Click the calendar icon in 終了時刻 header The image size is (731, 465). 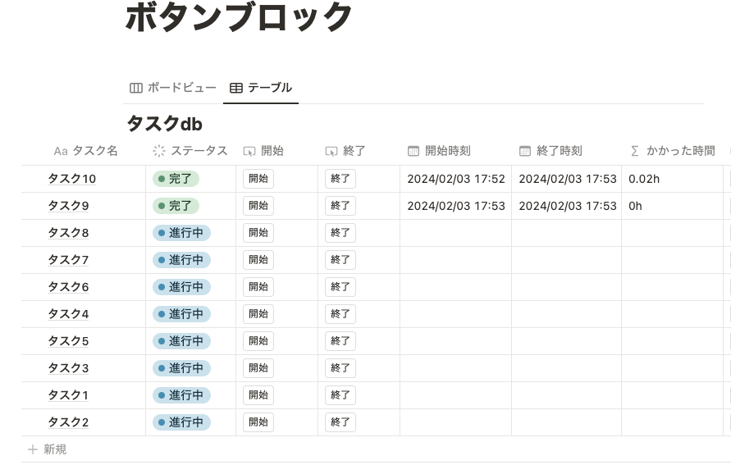pos(525,151)
